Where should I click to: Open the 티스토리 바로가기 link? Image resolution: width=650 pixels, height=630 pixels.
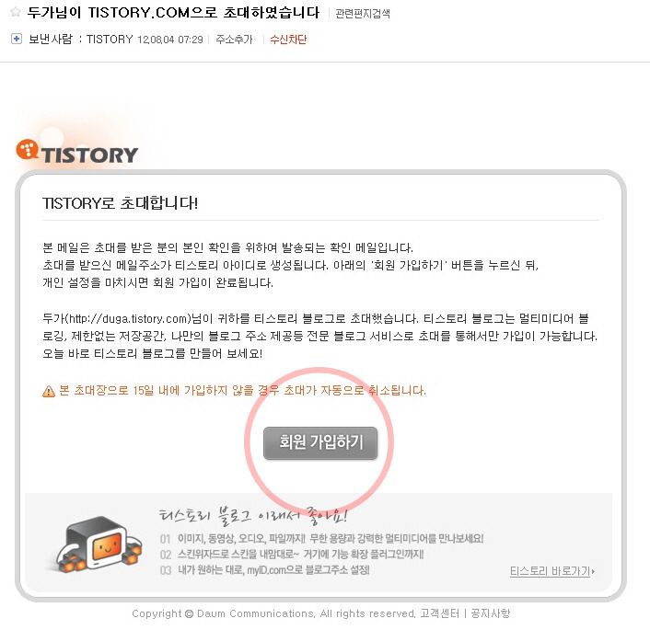pyautogui.click(x=551, y=571)
